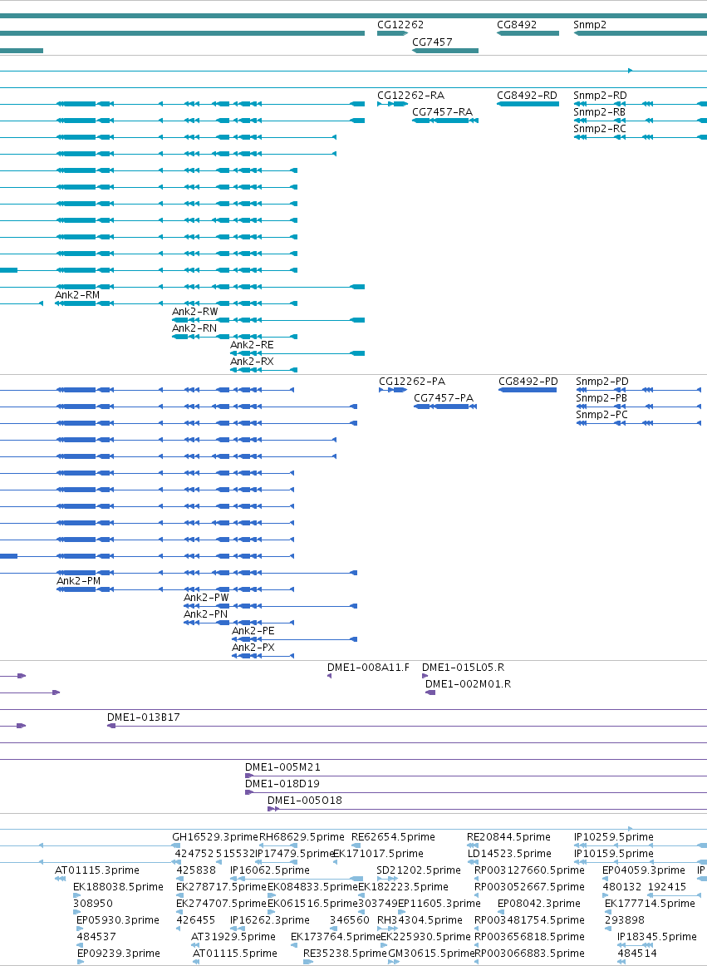Select EST label AT01115.5prime
The height and width of the screenshot is (966, 707).
pyautogui.click(x=234, y=953)
